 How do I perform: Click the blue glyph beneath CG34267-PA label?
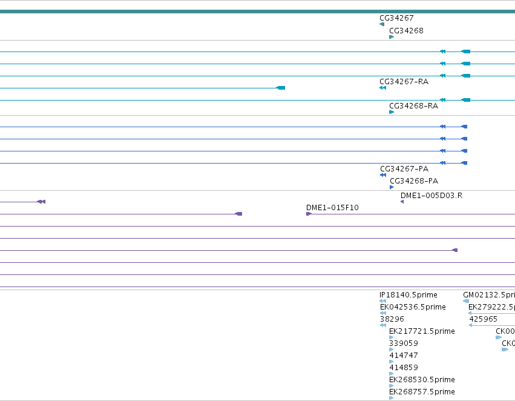(x=383, y=175)
